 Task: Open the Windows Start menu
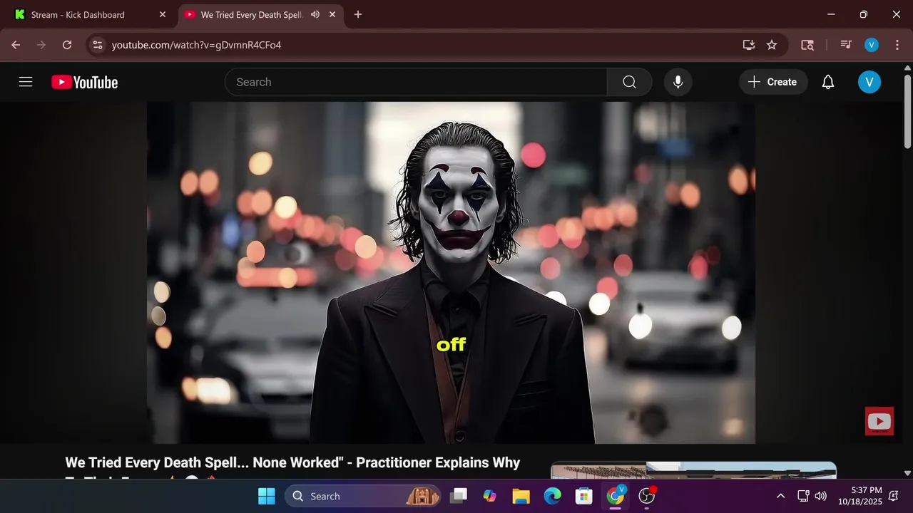tap(266, 496)
